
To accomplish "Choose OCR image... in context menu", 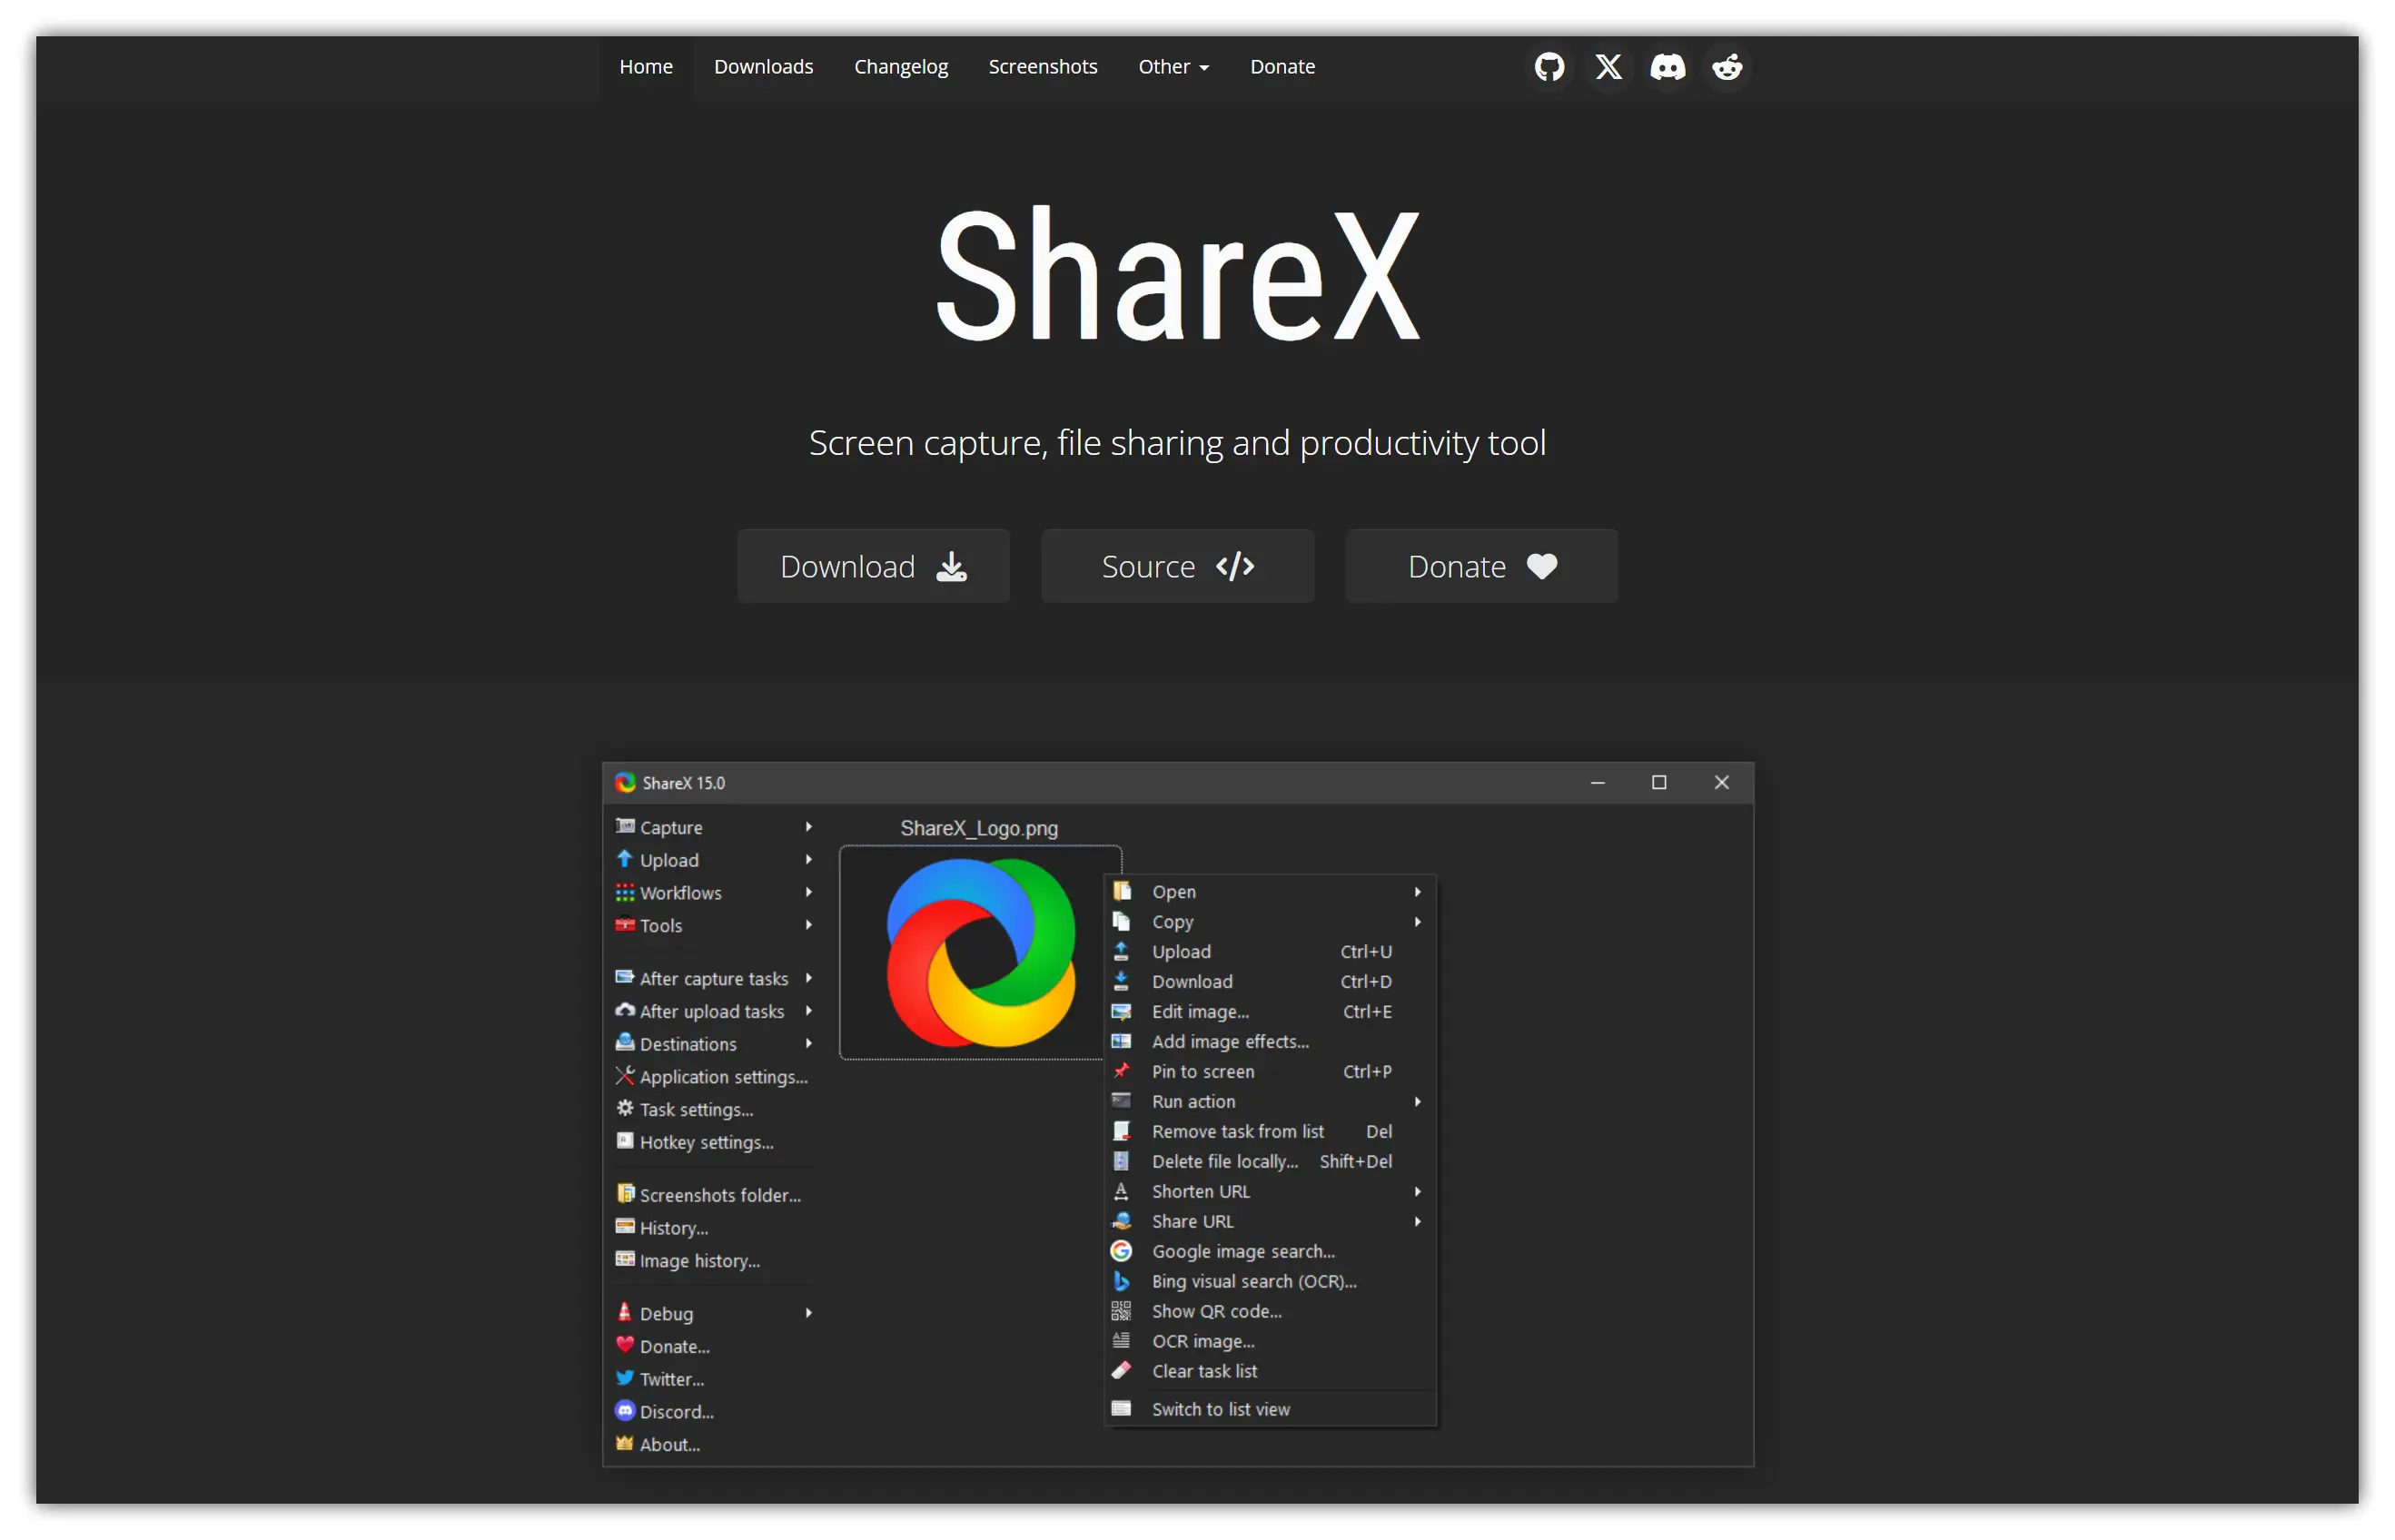I will 1270,1341.
